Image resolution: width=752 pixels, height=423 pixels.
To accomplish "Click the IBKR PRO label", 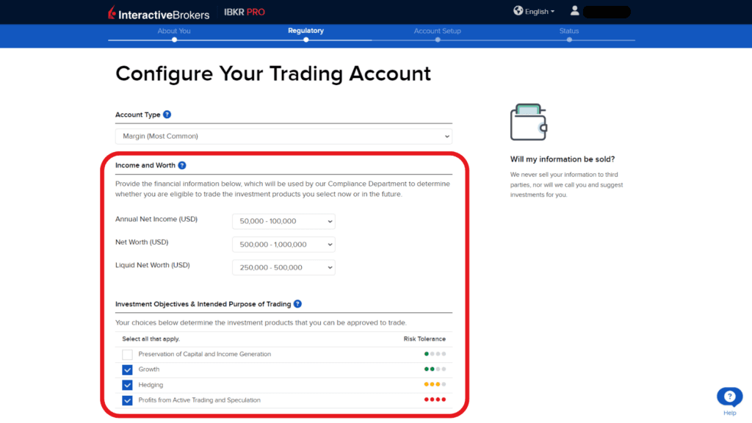I will pyautogui.click(x=245, y=12).
